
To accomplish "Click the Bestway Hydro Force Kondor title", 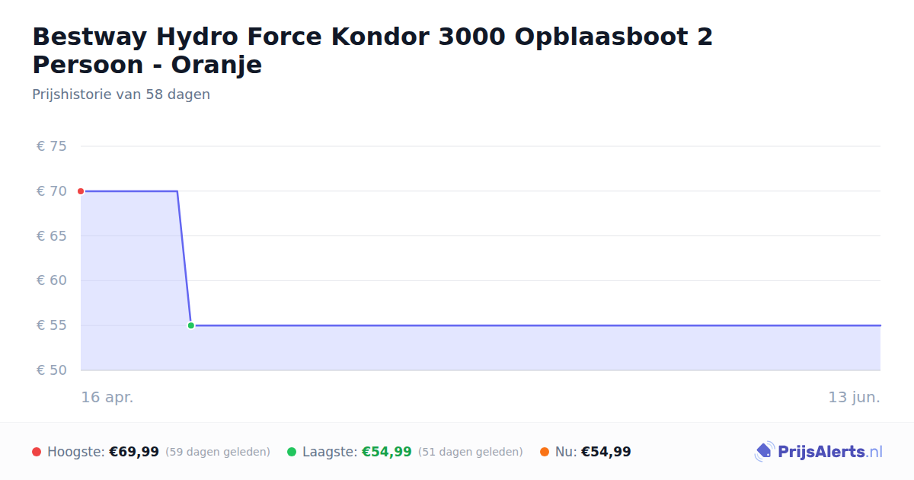I will click(372, 50).
